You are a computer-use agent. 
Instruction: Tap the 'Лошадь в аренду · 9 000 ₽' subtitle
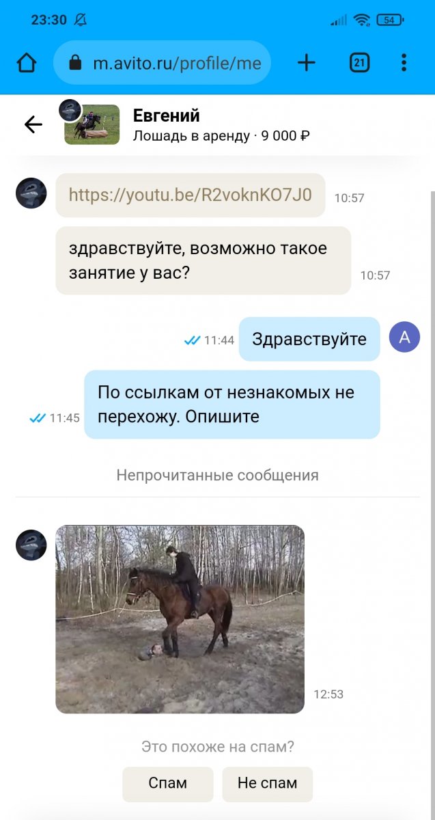tap(221, 136)
